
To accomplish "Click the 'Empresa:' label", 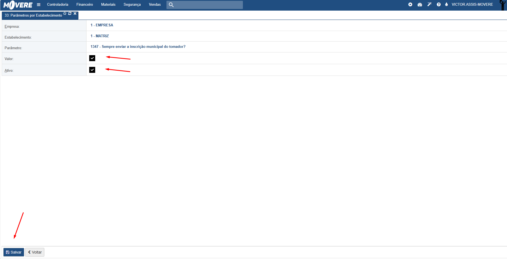I will coord(12,27).
